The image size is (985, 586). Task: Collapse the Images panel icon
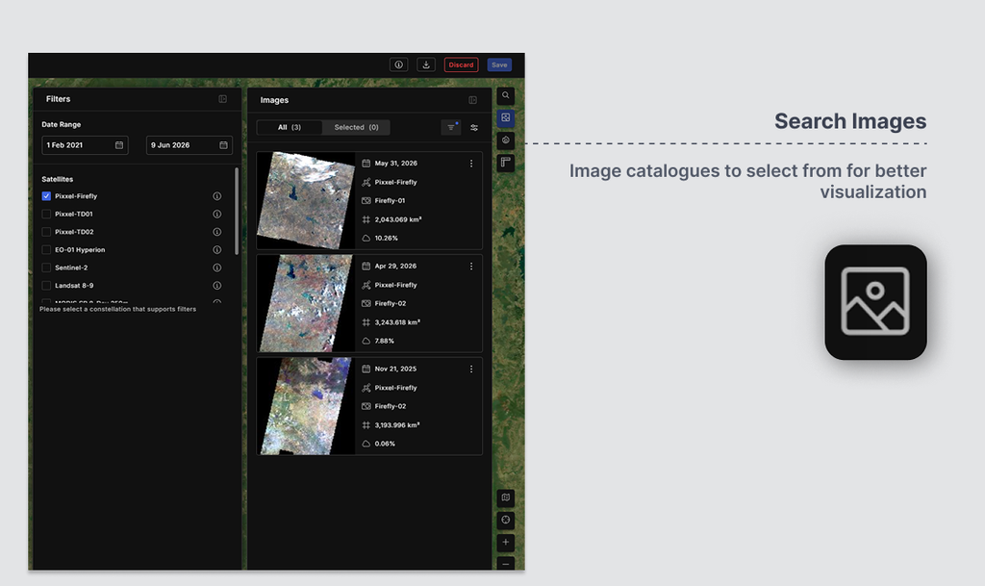(472, 100)
